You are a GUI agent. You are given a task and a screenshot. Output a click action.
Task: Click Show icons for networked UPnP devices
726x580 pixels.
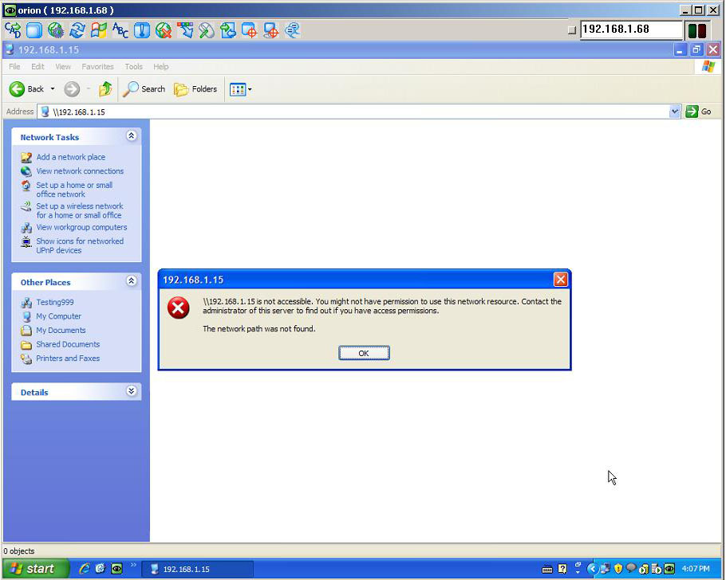pos(80,245)
